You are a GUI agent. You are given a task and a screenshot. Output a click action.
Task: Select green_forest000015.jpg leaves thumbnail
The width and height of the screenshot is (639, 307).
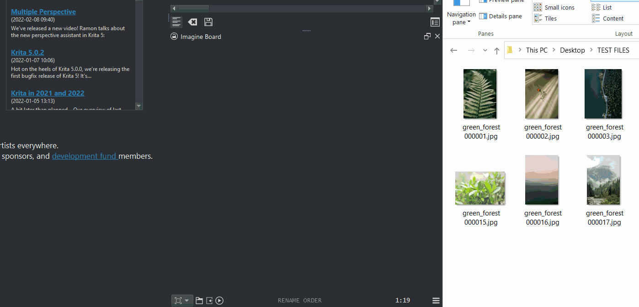click(x=480, y=188)
